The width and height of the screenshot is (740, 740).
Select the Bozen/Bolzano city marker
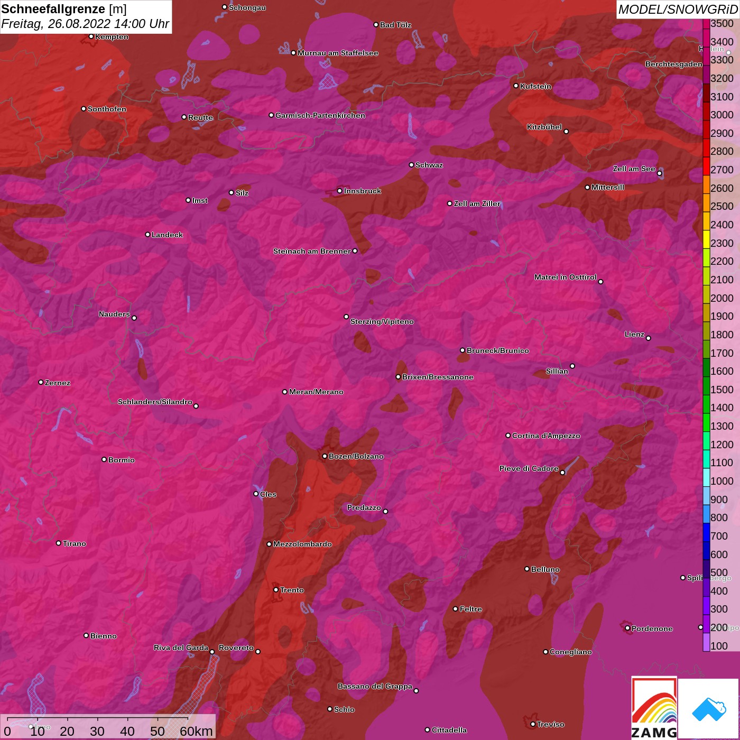click(x=325, y=456)
